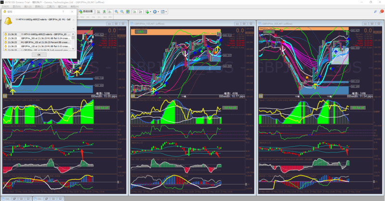Toggle the chart shift button
The image size is (385, 201).
(140, 12)
